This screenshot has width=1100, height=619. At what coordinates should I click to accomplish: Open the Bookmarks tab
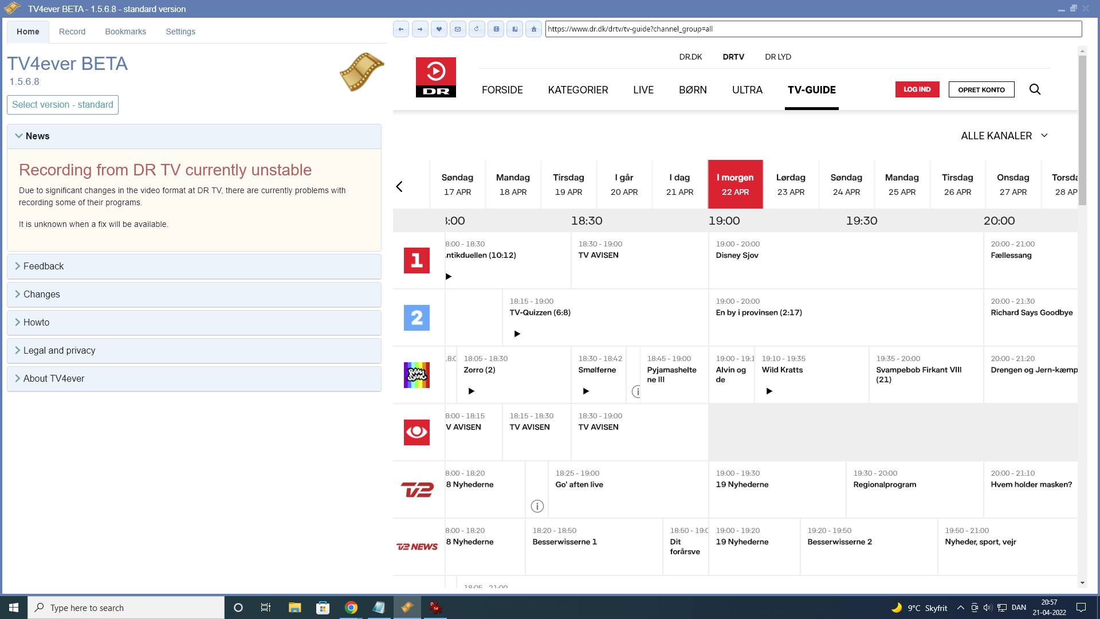coord(125,32)
